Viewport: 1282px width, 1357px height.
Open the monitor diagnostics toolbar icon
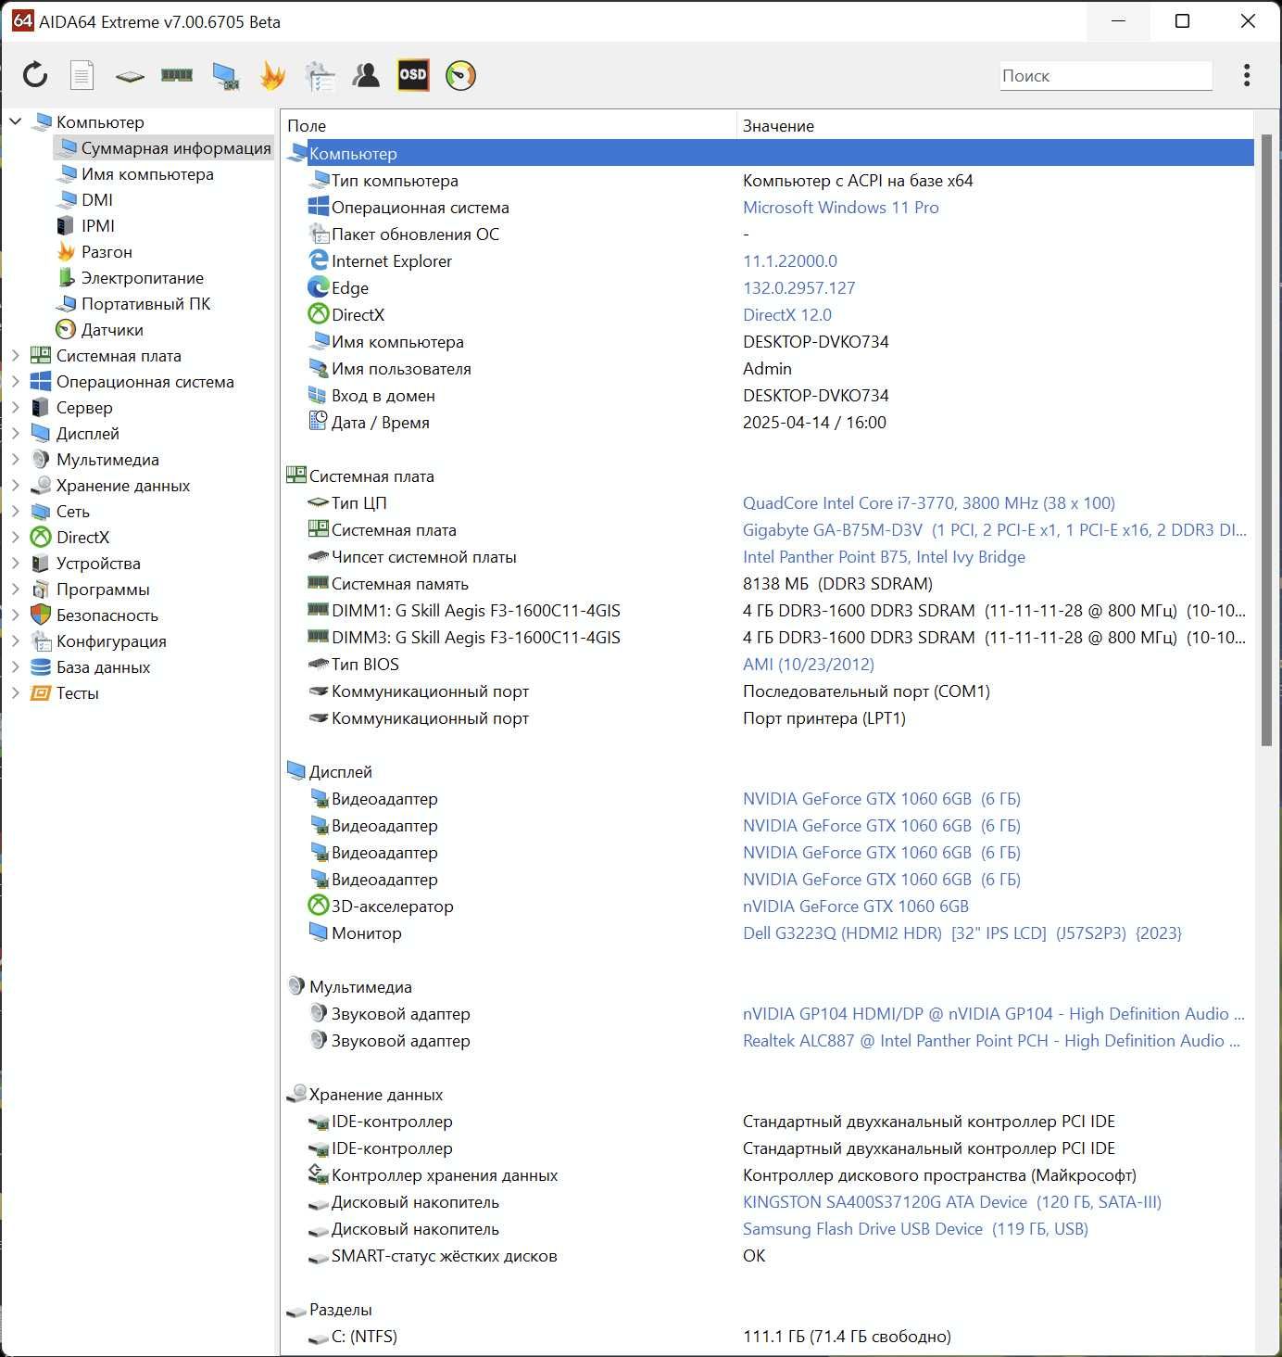coord(225,75)
